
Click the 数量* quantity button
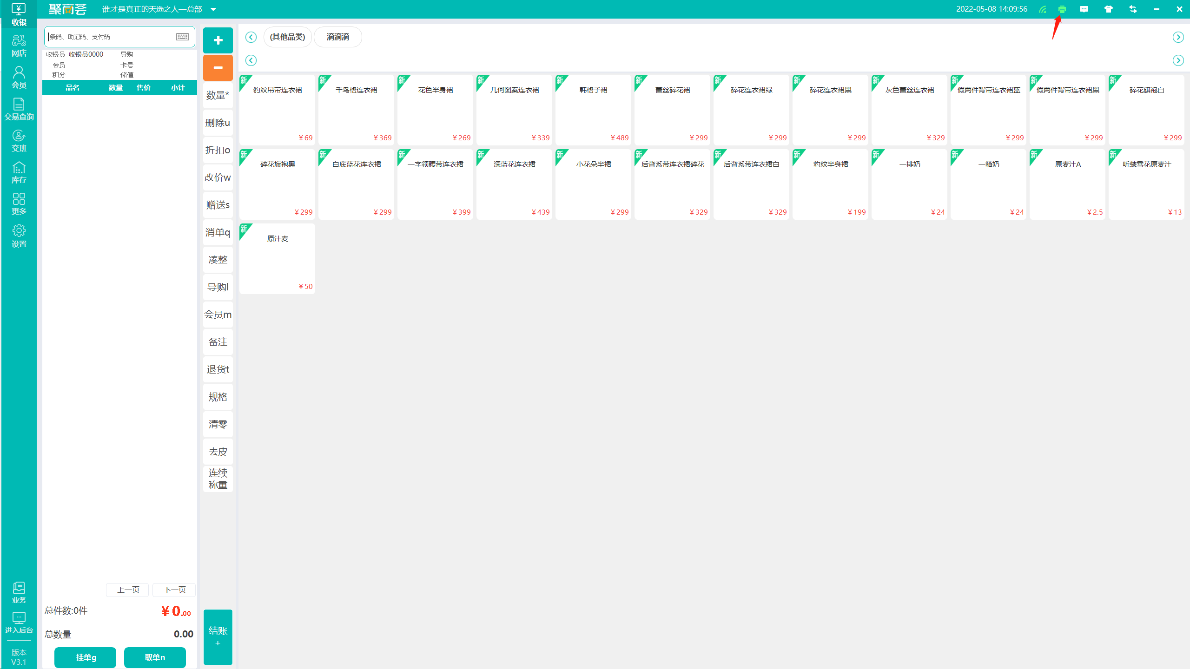[x=218, y=95]
